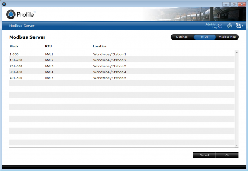The height and width of the screenshot is (171, 248).
Task: Click the Log Out link
Action: [217, 28]
